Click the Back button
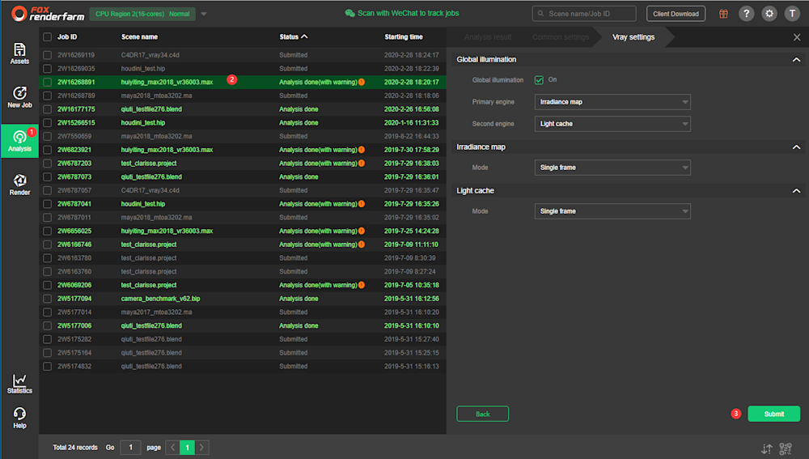Screen dimensions: 809x459 482,414
